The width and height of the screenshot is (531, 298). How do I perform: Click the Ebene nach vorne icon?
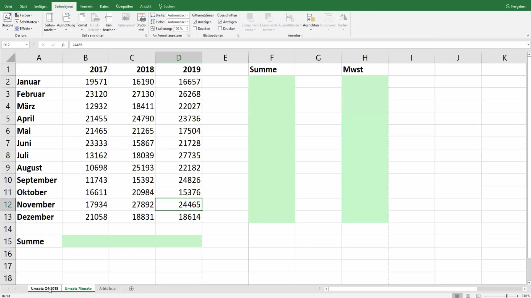(250, 22)
